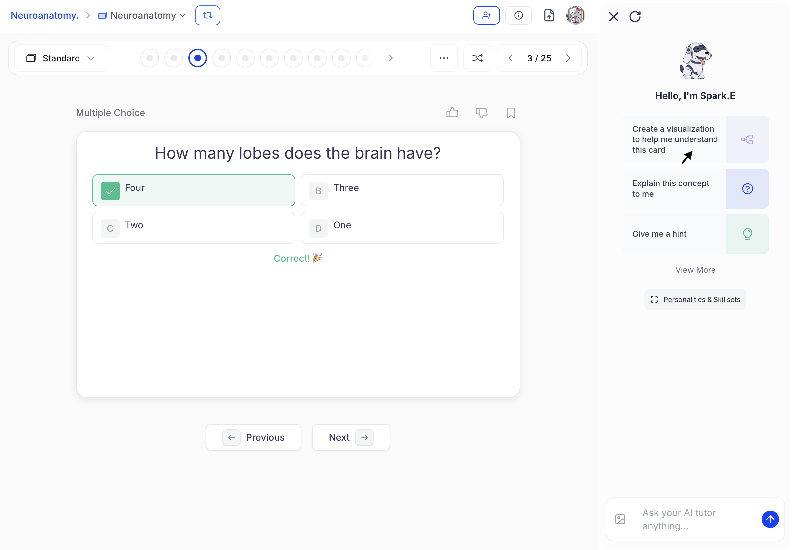The width and height of the screenshot is (793, 550).
Task: Click the refresh chat icon
Action: 635,17
